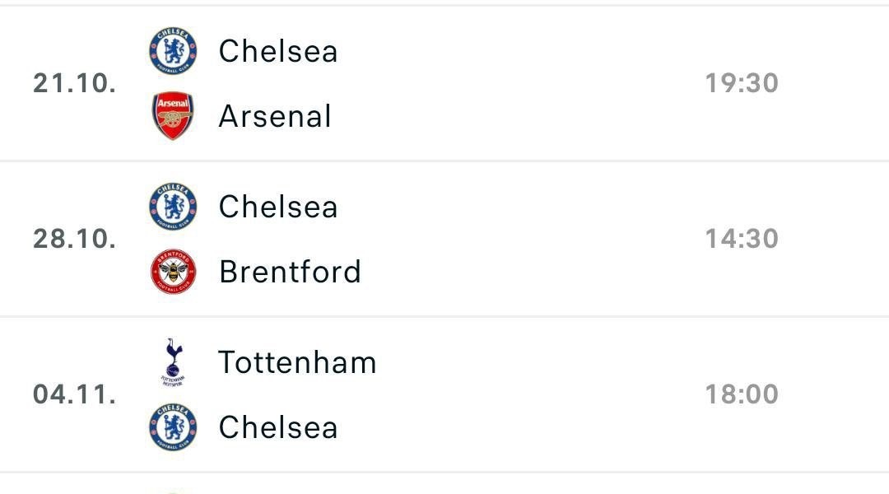Click the 28.10. match date
Screen dimensions: 889x494
coord(74,239)
